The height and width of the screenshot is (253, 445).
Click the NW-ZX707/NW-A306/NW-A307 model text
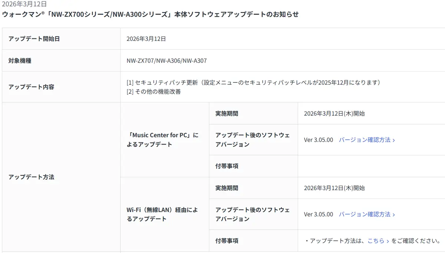pyautogui.click(x=167, y=61)
